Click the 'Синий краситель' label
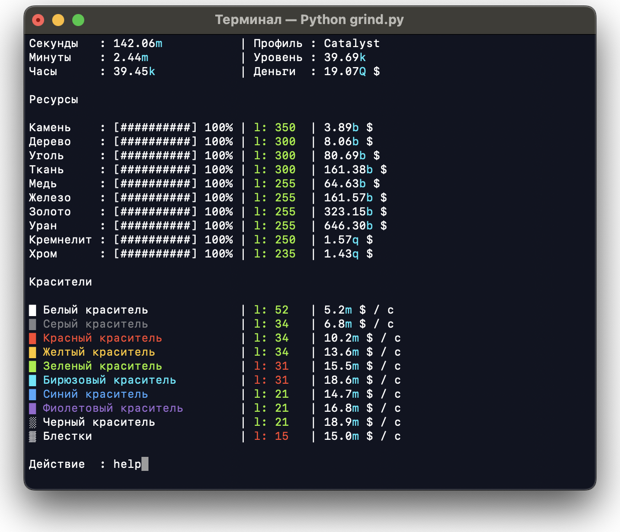Image resolution: width=620 pixels, height=532 pixels. pos(96,394)
